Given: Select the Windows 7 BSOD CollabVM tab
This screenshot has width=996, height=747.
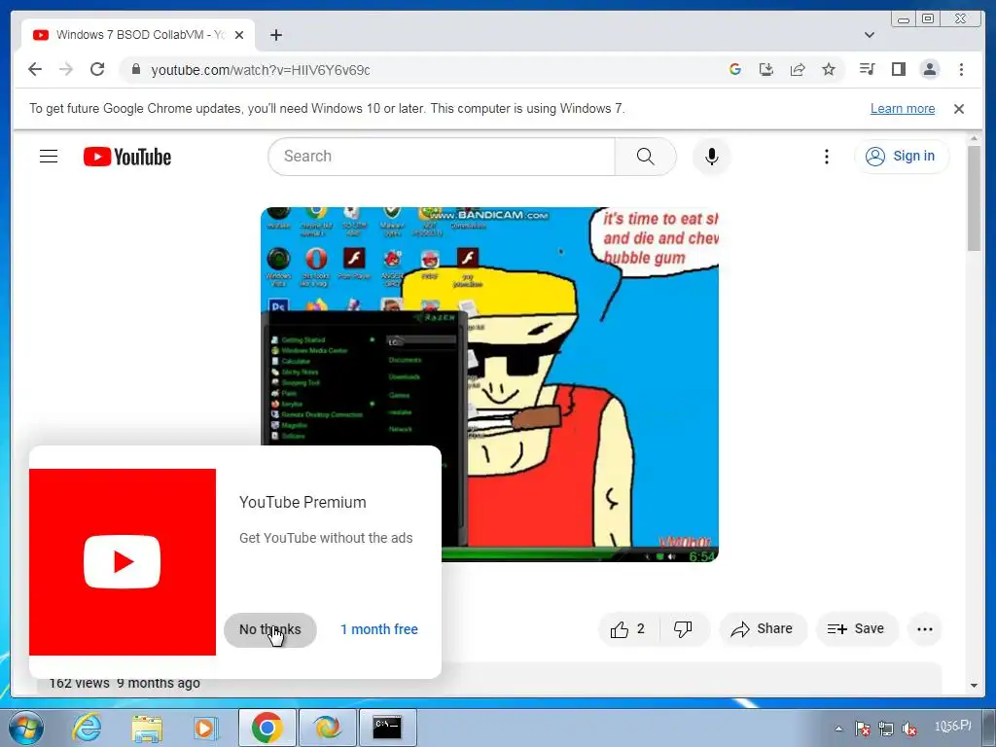Looking at the screenshot, I should tap(138, 35).
